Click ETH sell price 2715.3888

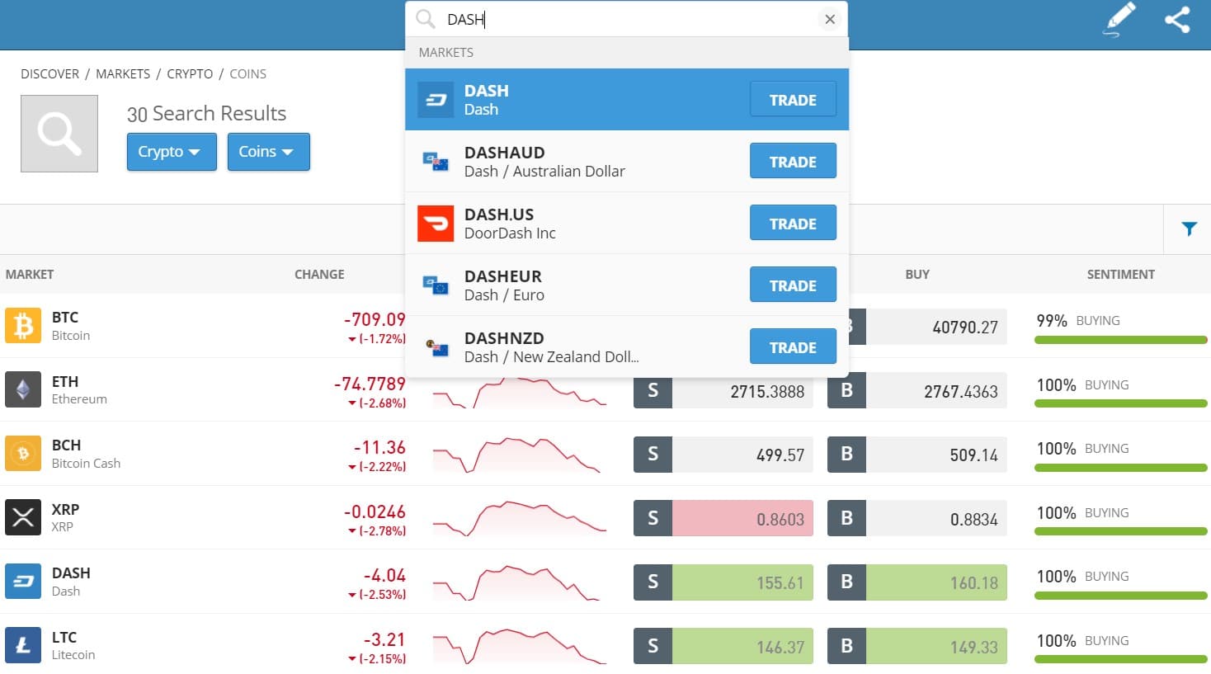(x=742, y=391)
